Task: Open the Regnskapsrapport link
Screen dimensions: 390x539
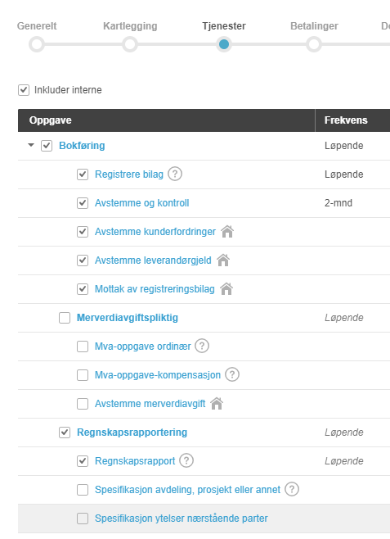Action: [x=135, y=460]
